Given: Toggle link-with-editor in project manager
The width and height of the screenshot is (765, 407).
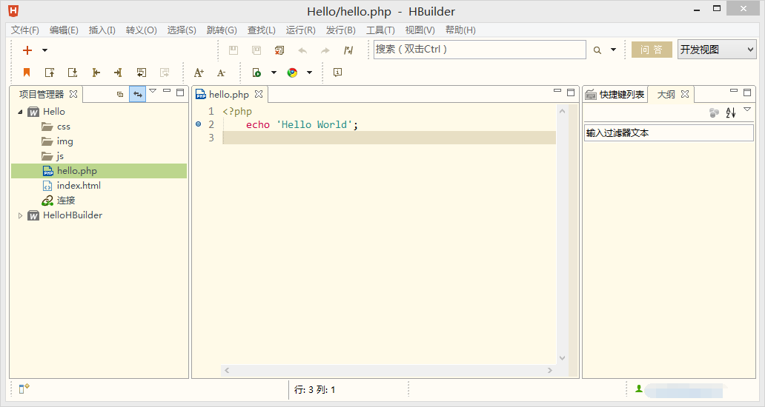Looking at the screenshot, I should coord(138,94).
